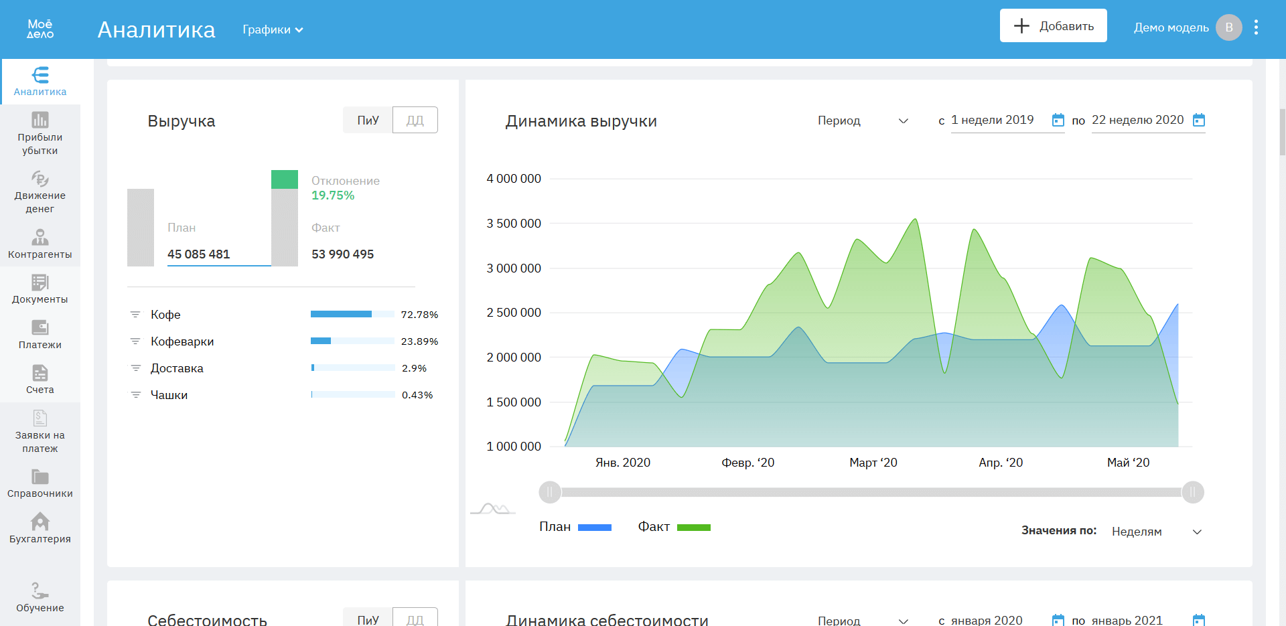Viewport: 1286px width, 626px height.
Task: Click the Кофеварки 23.89% progress bar
Action: coord(353,341)
